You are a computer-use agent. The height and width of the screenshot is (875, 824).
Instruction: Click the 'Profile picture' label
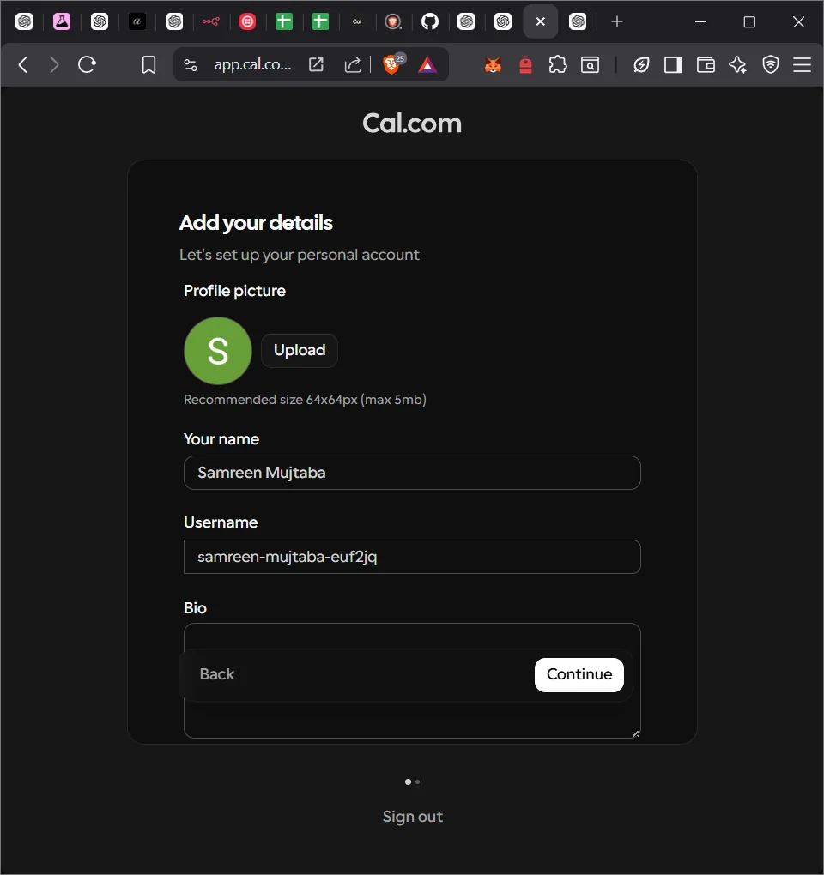point(234,291)
